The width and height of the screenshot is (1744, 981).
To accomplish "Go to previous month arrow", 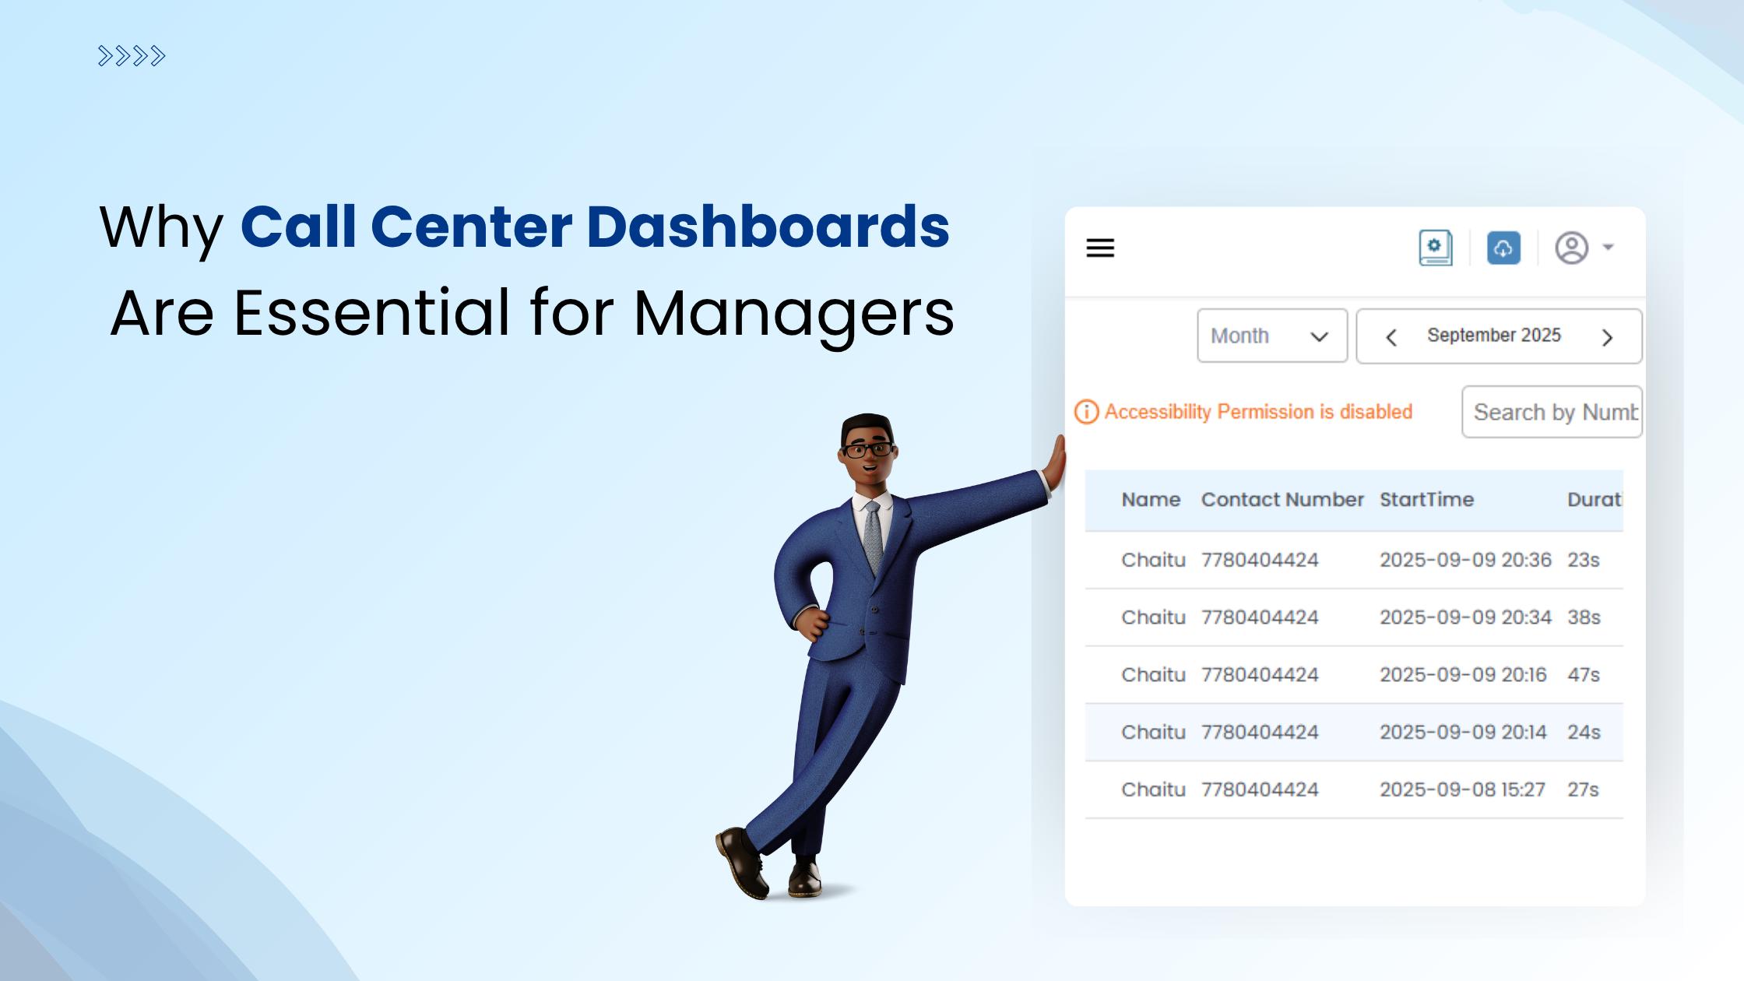I will (1391, 337).
